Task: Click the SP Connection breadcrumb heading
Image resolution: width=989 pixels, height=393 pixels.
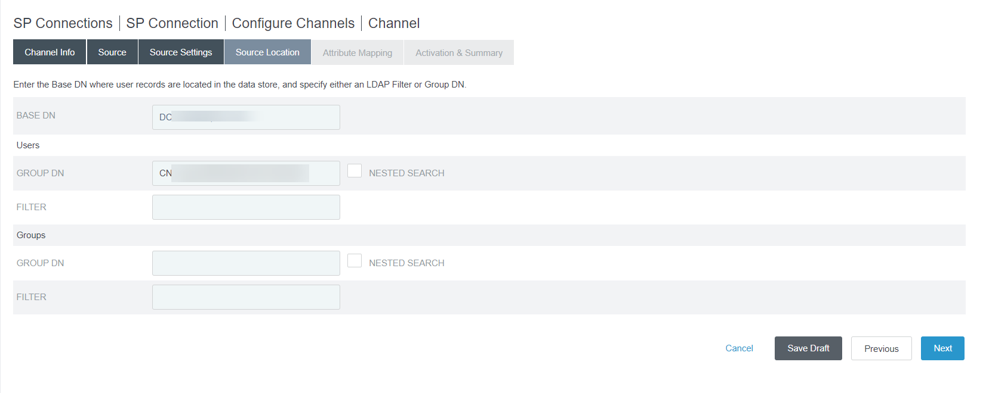Action: (x=172, y=23)
